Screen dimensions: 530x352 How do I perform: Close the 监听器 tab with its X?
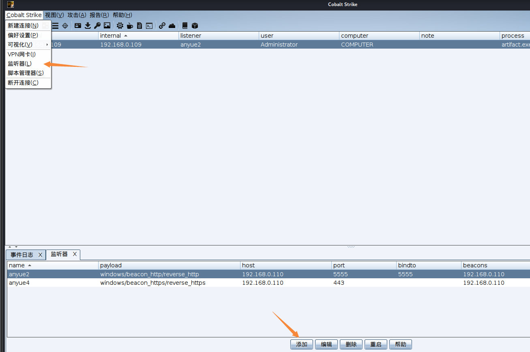pyautogui.click(x=75, y=254)
